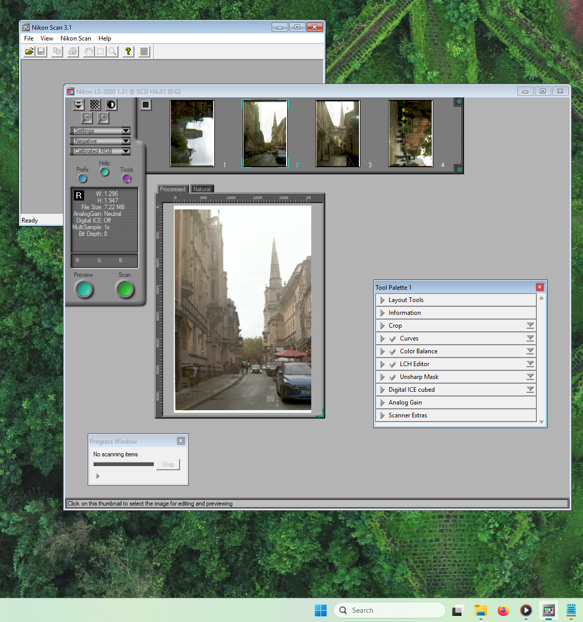Screen dimensions: 583x622
Task: Click the Stop button on the progress bar
Action: pyautogui.click(x=168, y=464)
